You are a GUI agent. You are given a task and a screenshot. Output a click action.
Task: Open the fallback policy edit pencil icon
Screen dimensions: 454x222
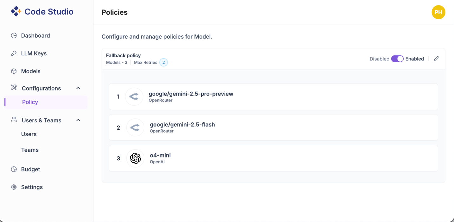[x=436, y=59]
